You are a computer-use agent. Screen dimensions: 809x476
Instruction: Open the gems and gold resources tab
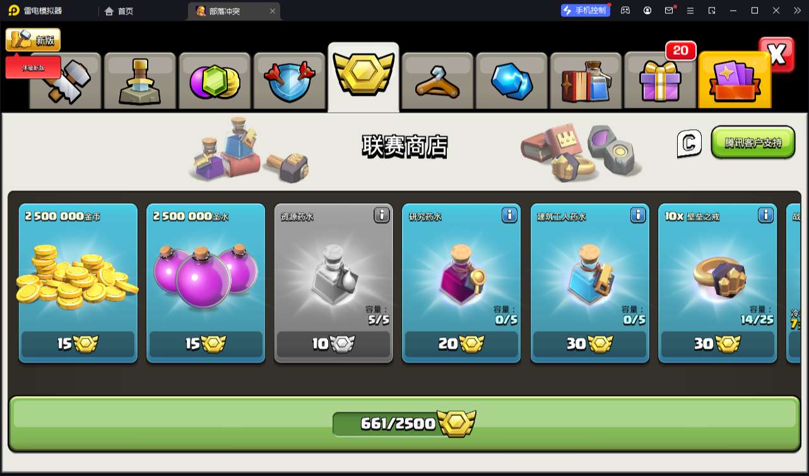point(215,81)
